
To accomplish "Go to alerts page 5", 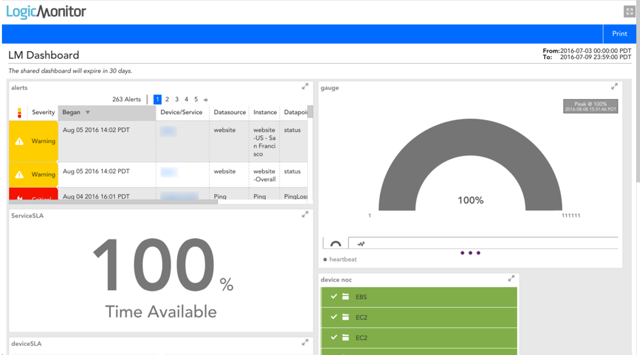I will pyautogui.click(x=196, y=99).
